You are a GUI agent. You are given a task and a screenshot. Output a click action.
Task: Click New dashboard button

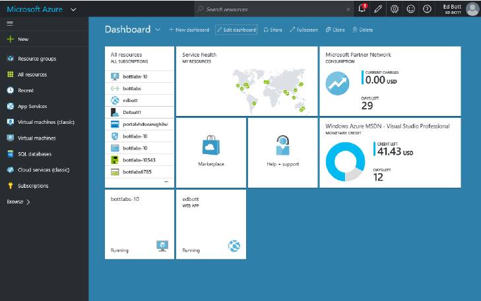pyautogui.click(x=189, y=30)
